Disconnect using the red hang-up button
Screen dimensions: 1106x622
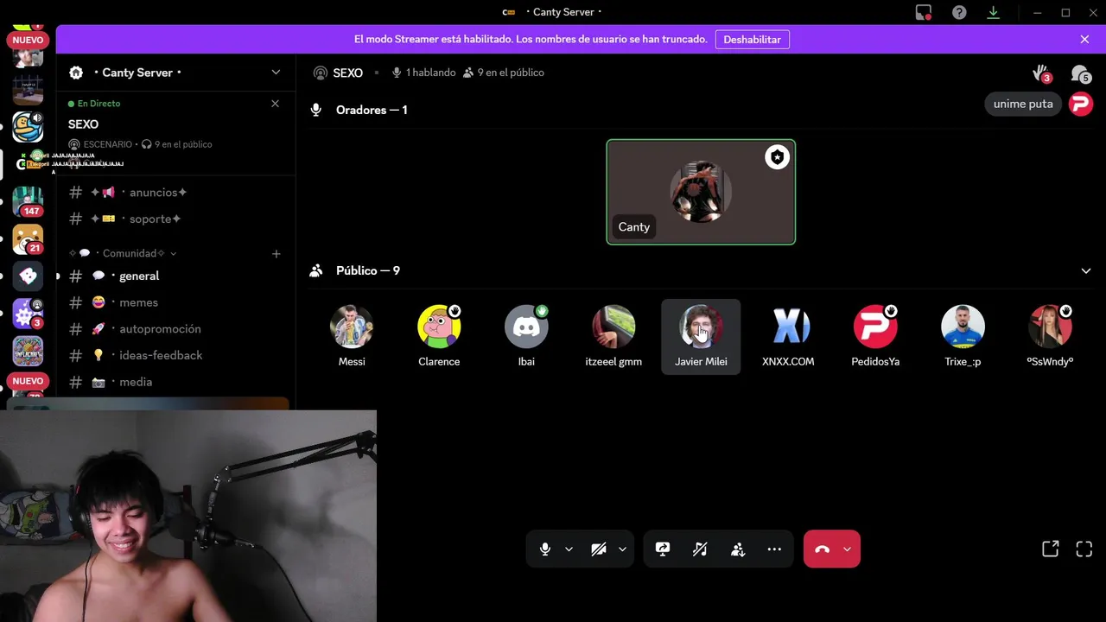click(822, 549)
